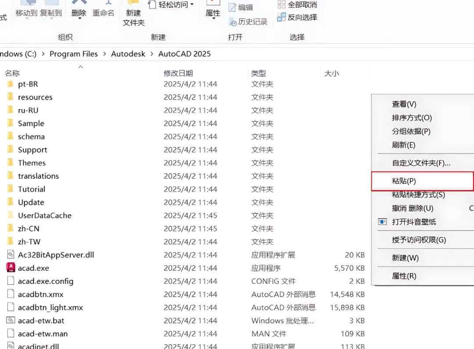Viewport: 474px width, 349px height.
Task: Click the CONFIG 文件 type cell
Action: pyautogui.click(x=273, y=281)
